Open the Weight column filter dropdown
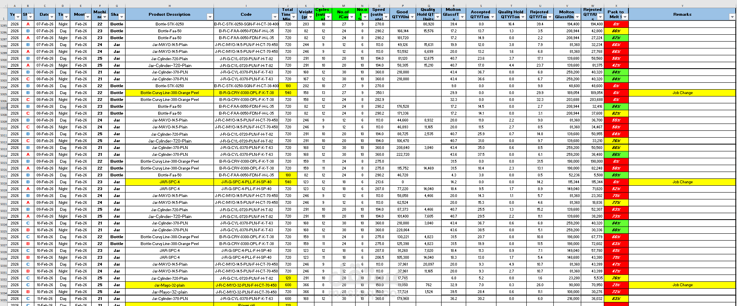 310,17
